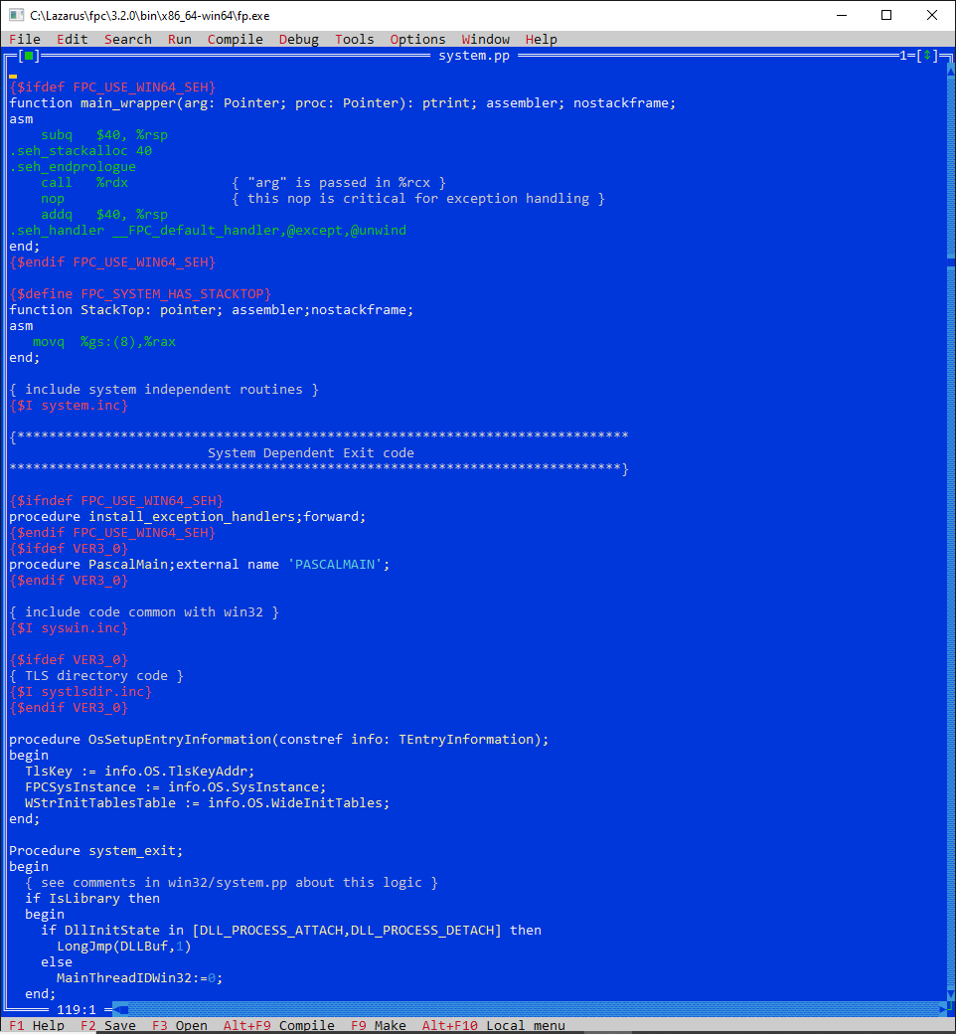Expand the Search menu
The width and height of the screenshot is (956, 1034).
point(127,39)
